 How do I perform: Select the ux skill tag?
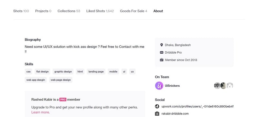click(x=133, y=71)
